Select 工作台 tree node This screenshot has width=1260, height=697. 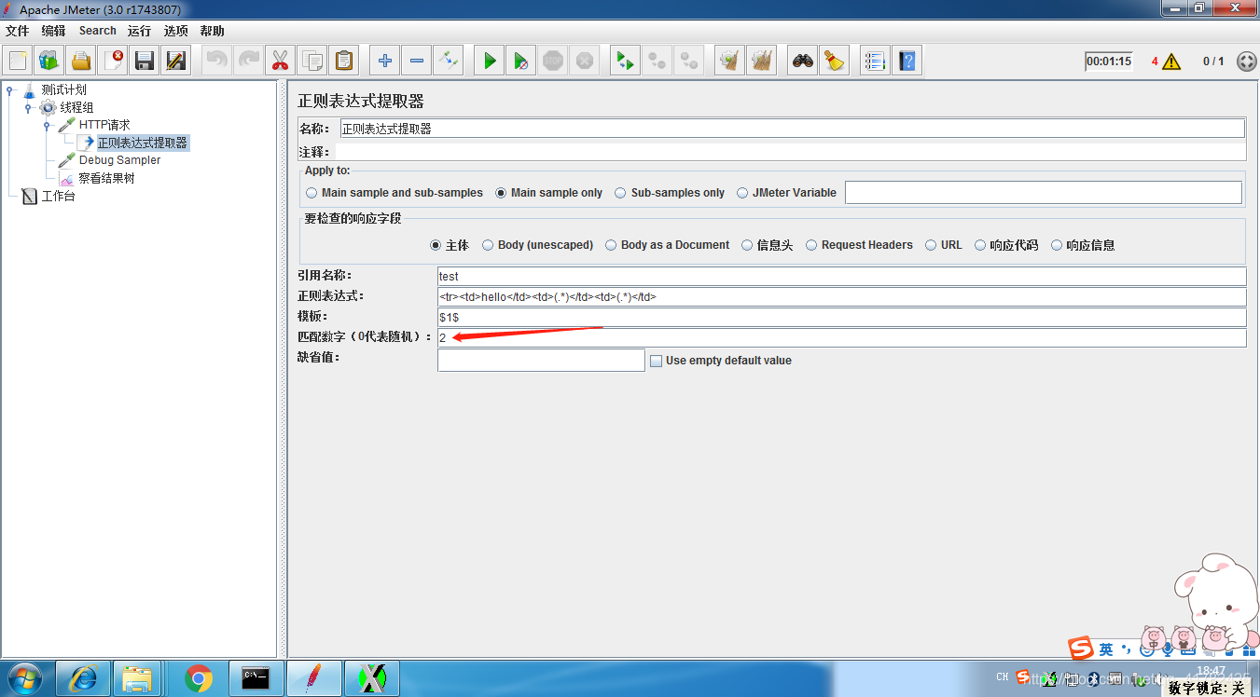58,197
